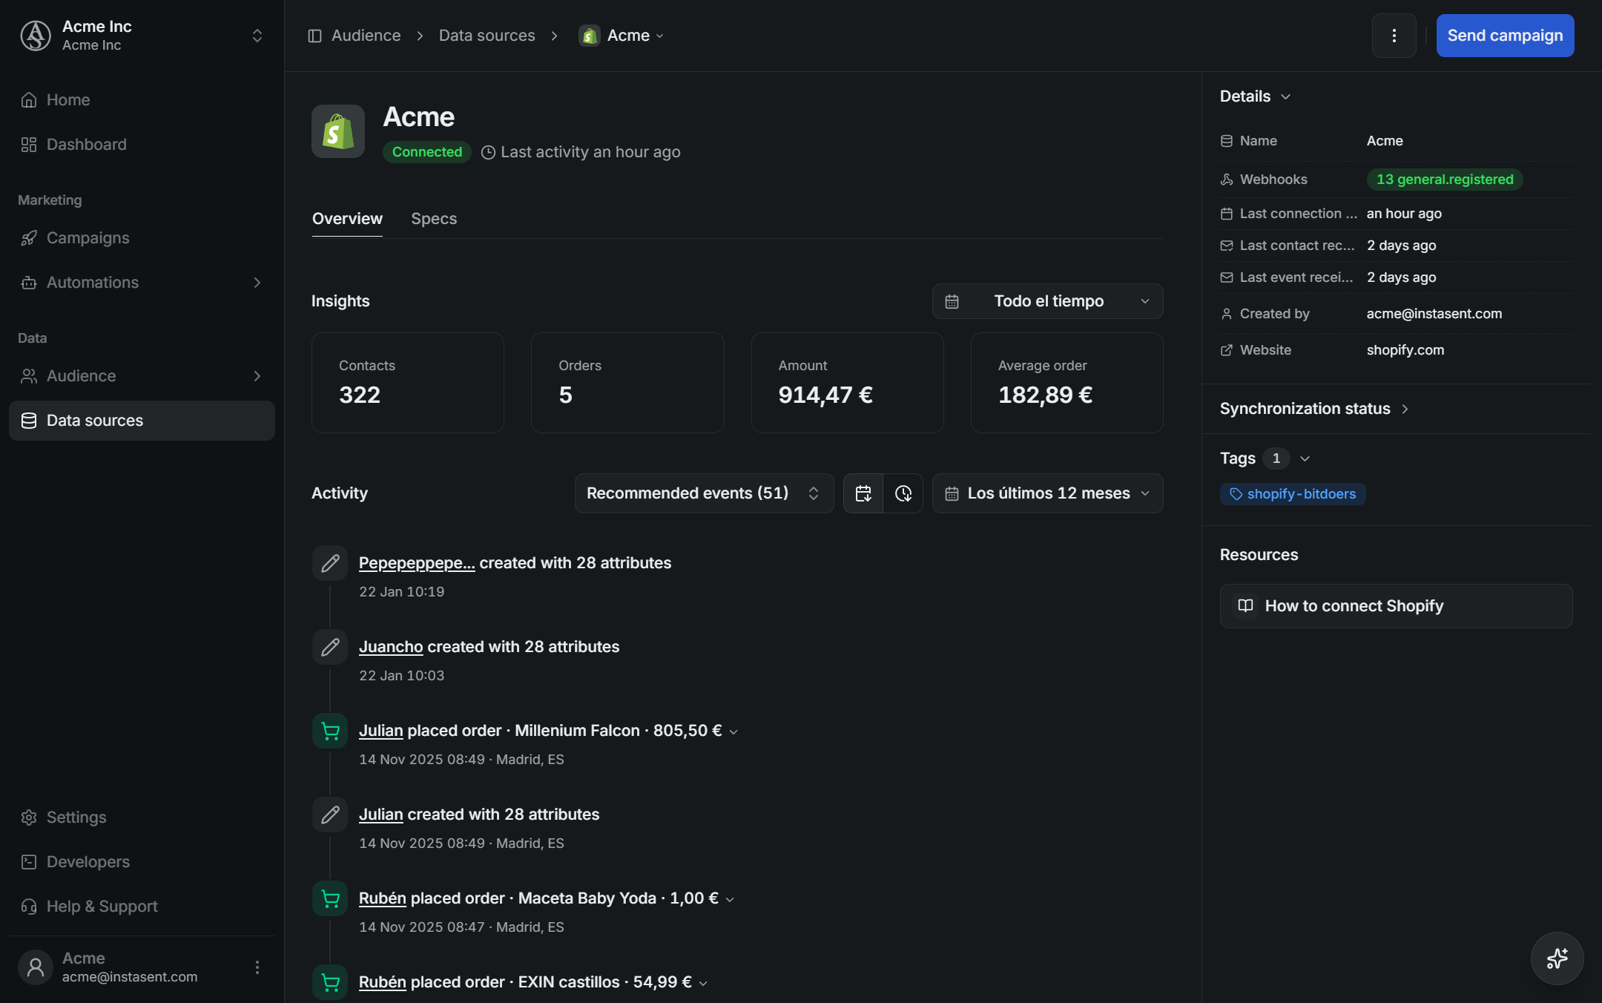Click the shopify-bitdoers tag
Viewport: 1602px width, 1003px height.
click(1293, 494)
